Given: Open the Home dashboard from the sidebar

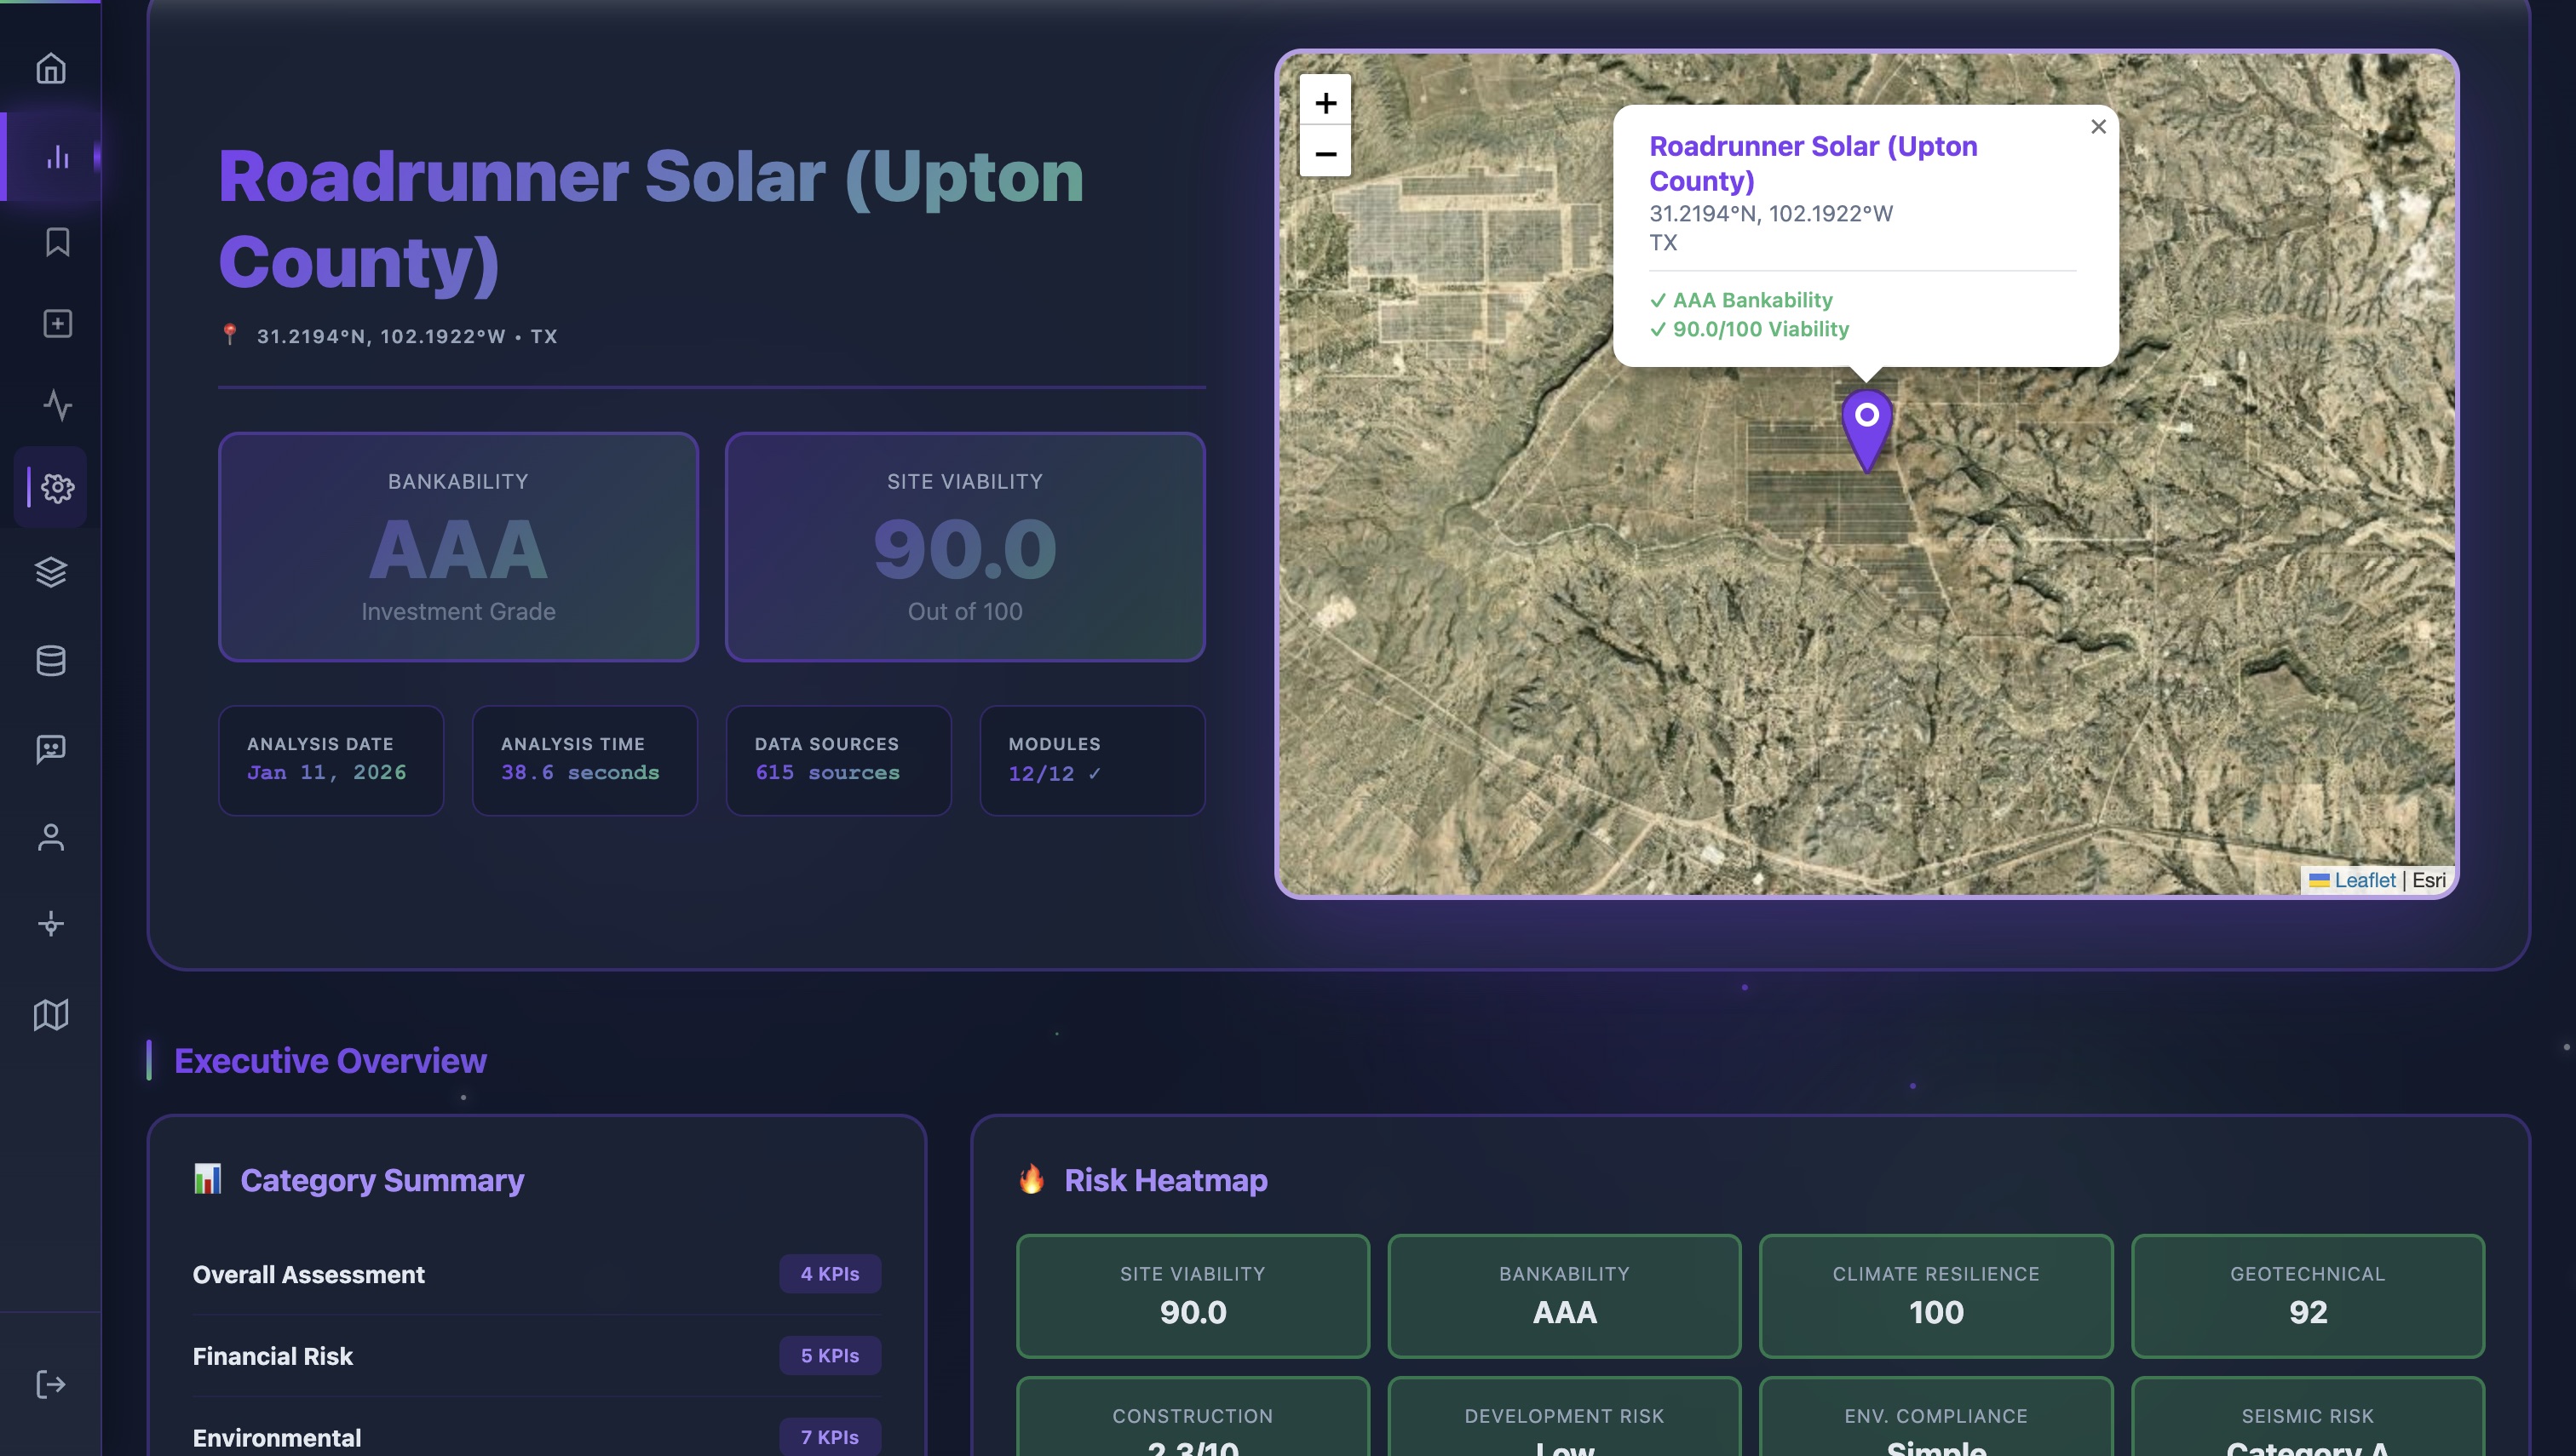Looking at the screenshot, I should click(x=50, y=68).
